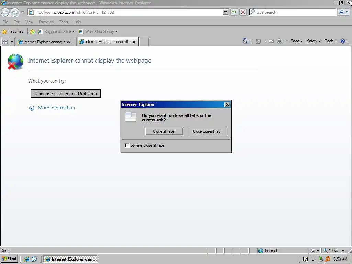The width and height of the screenshot is (352, 264).
Task: Open a new blank tab
Action: [144, 42]
